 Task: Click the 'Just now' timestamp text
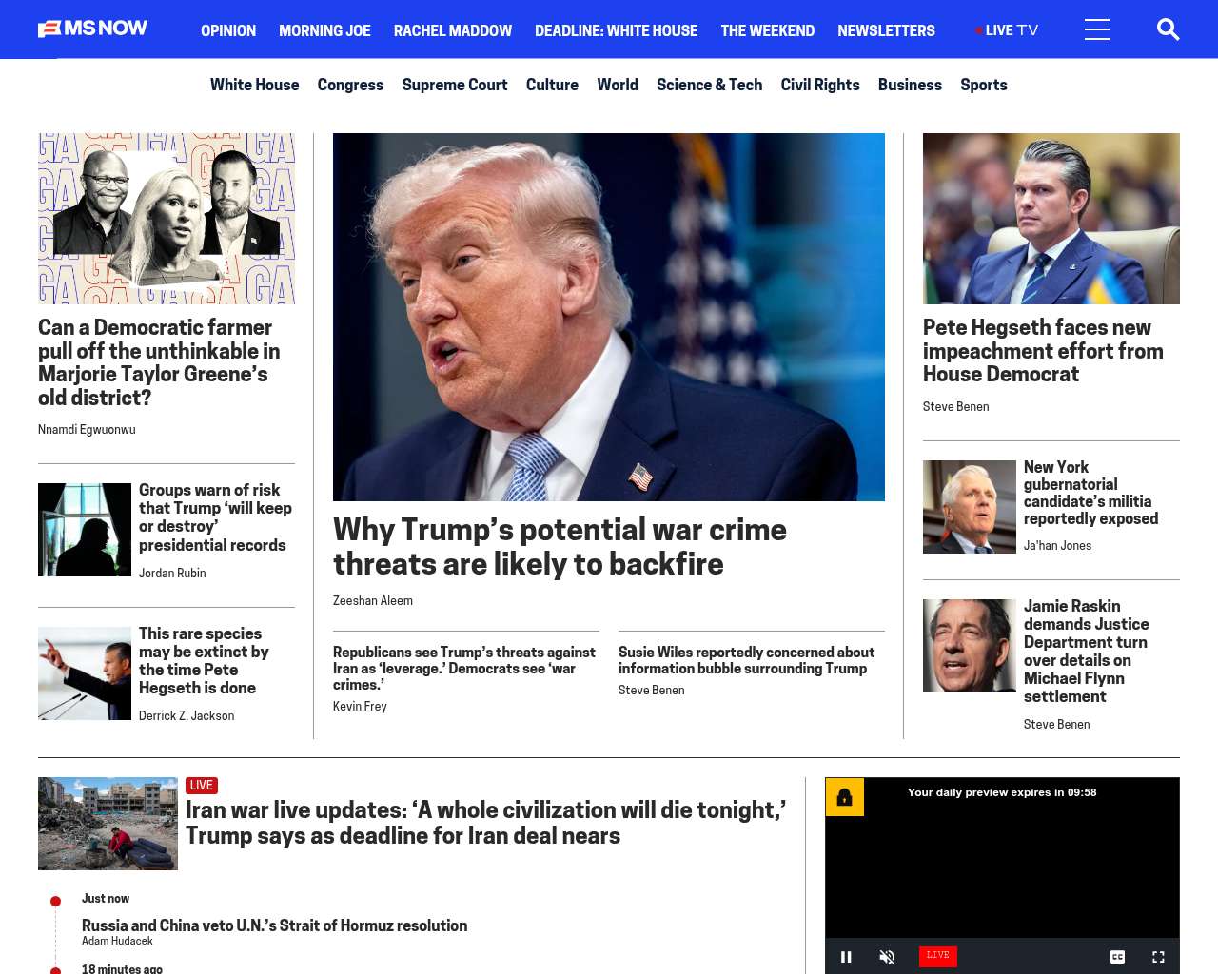[106, 898]
